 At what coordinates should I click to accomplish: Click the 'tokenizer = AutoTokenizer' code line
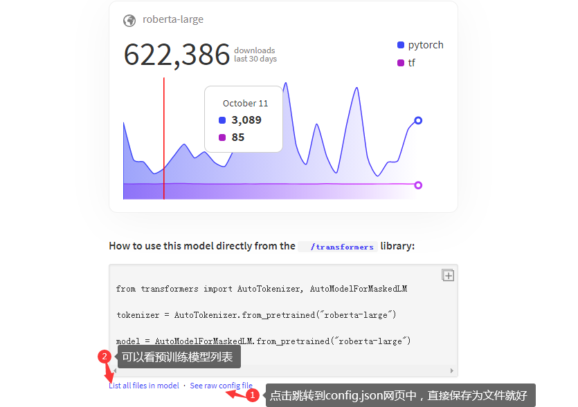click(x=256, y=315)
